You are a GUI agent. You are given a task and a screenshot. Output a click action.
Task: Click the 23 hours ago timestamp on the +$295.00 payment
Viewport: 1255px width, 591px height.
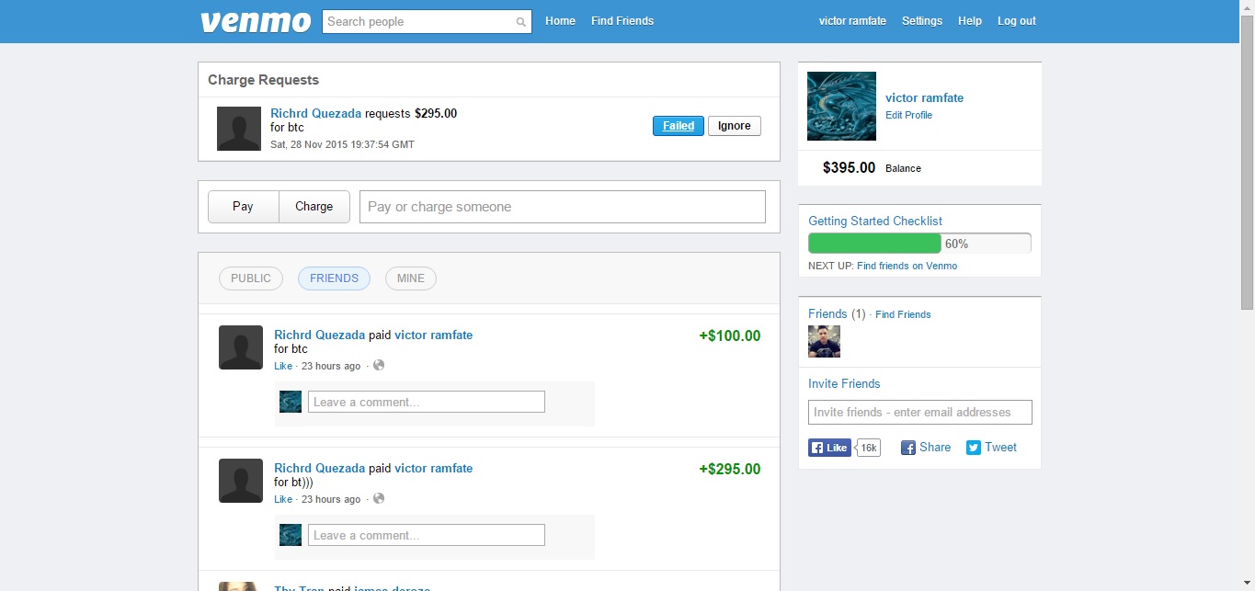[331, 499]
